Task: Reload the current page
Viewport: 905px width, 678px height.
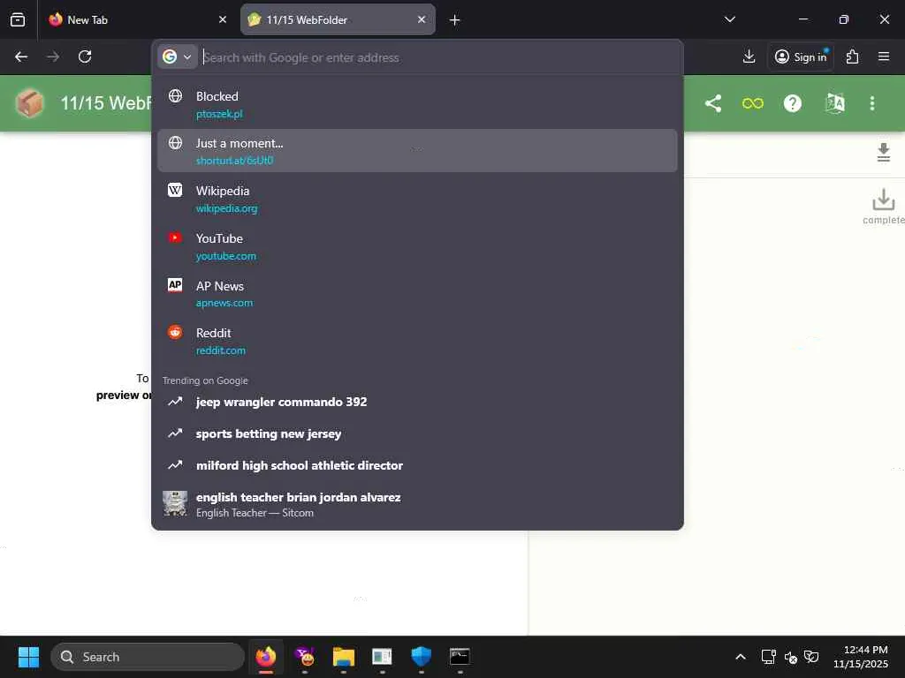Action: click(x=85, y=56)
